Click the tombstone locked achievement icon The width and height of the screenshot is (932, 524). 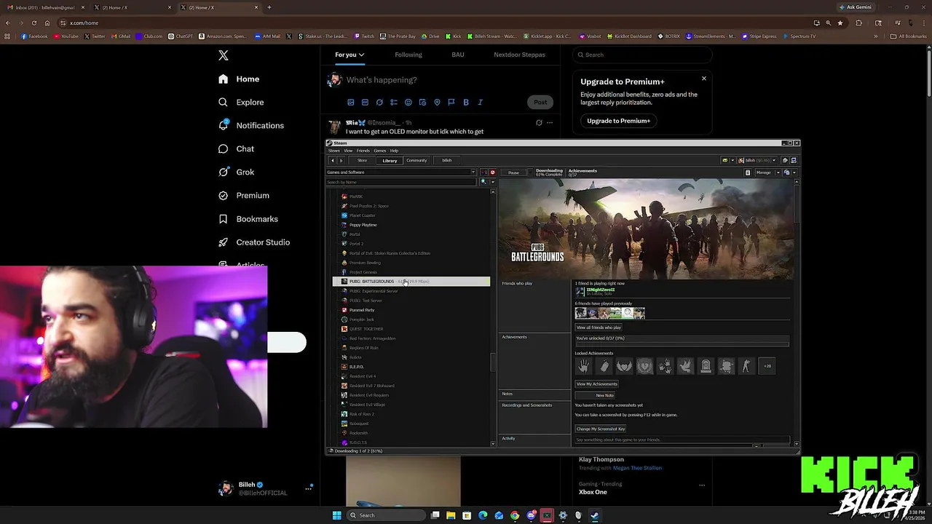(706, 366)
